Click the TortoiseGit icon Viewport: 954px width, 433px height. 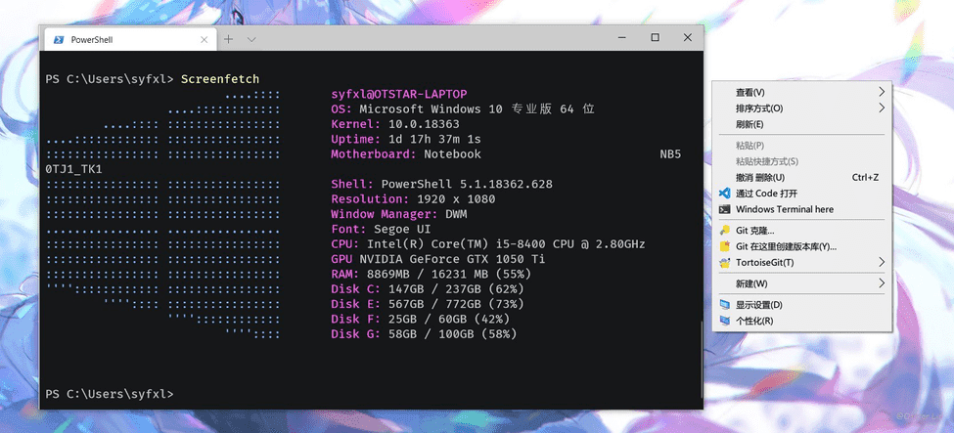pos(725,262)
